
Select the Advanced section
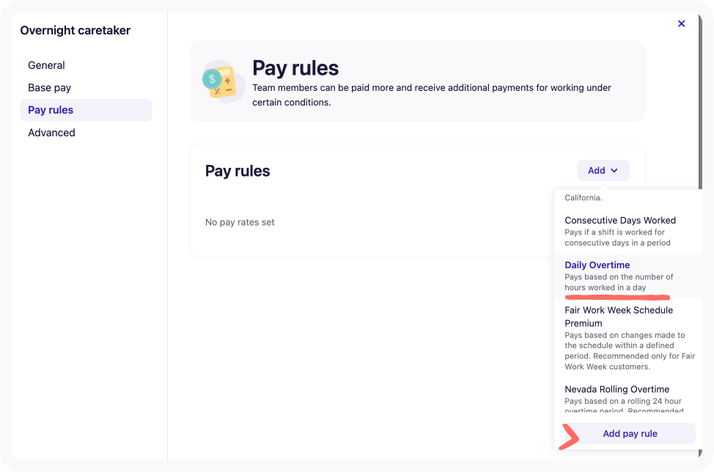(51, 133)
